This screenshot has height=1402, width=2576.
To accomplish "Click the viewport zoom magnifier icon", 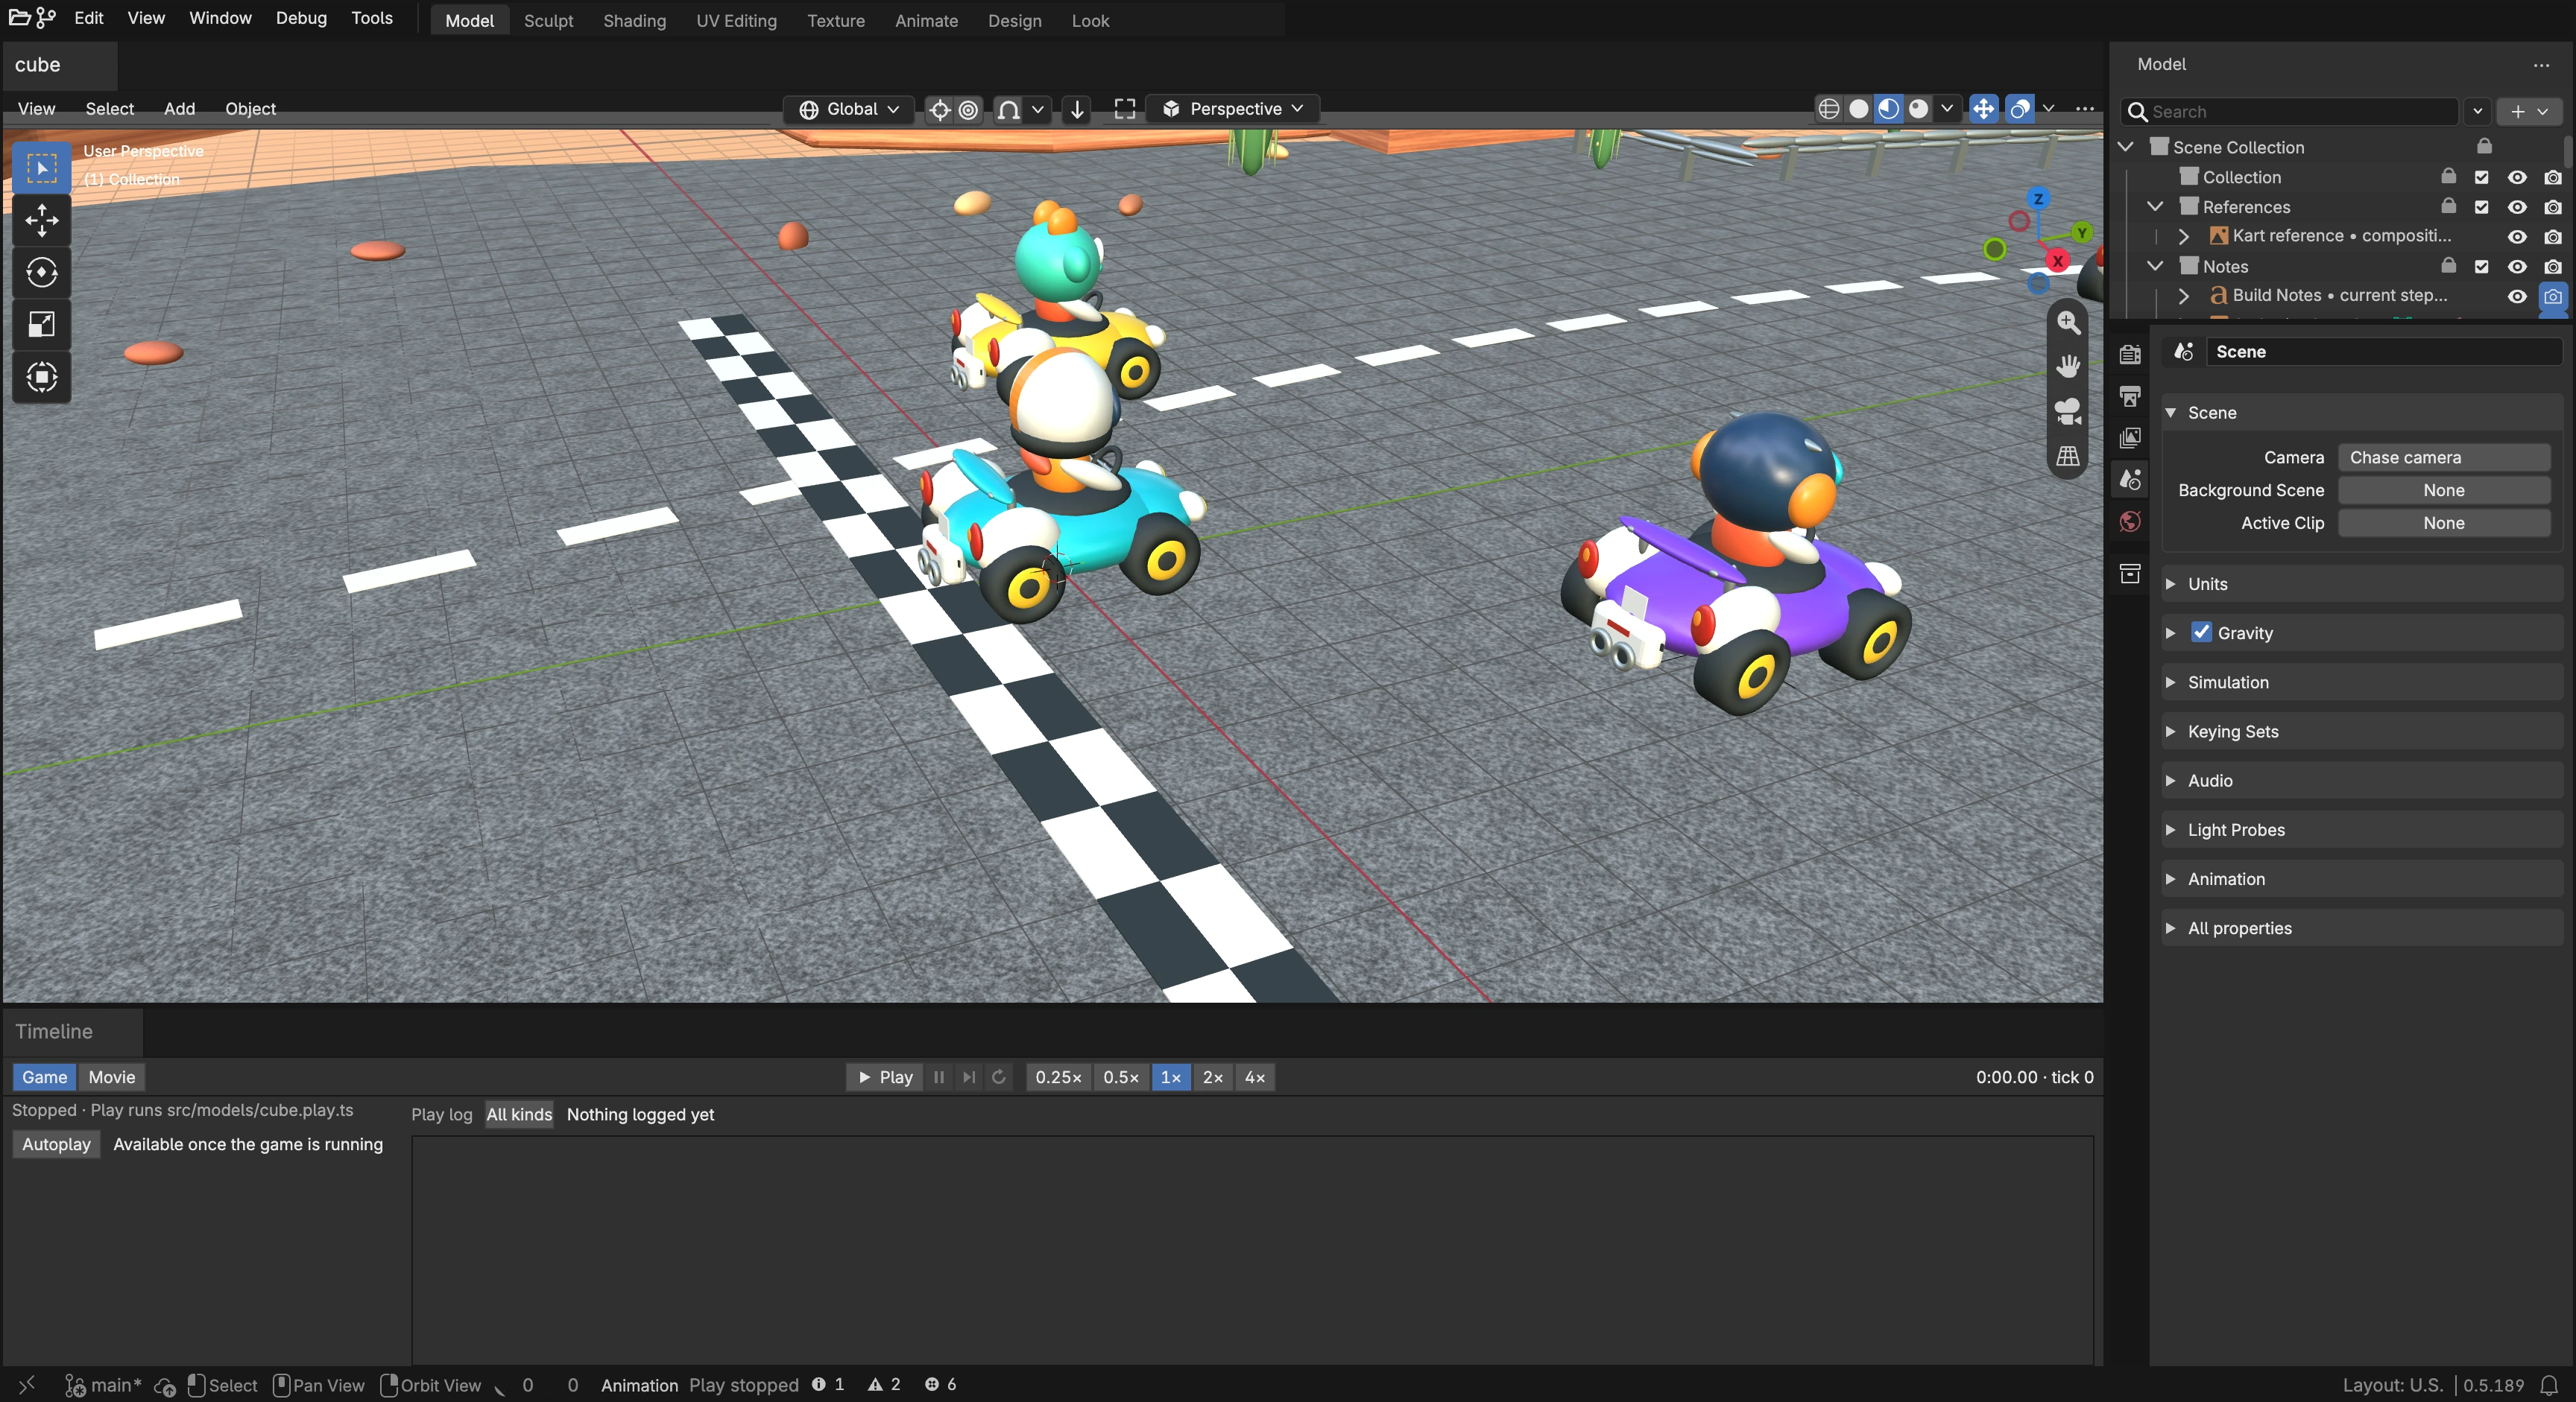I will coord(2068,323).
